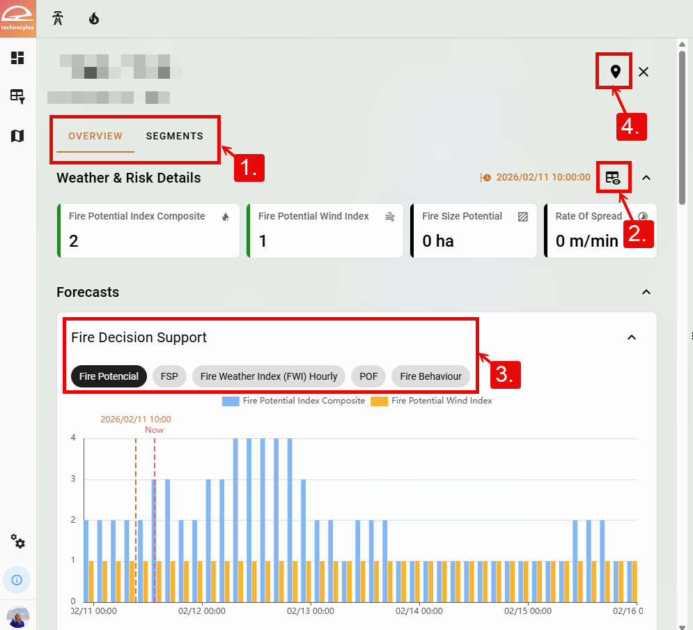Click the info circle icon in sidebar
The height and width of the screenshot is (630, 693).
(17, 579)
